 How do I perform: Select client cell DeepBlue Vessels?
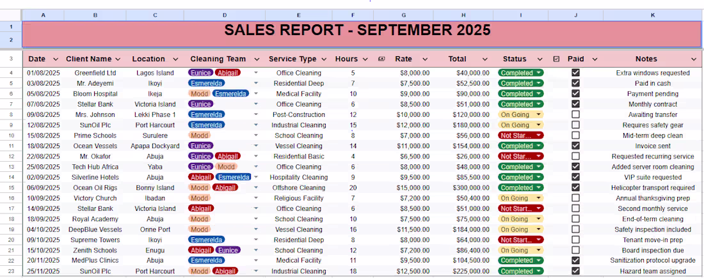click(95, 229)
